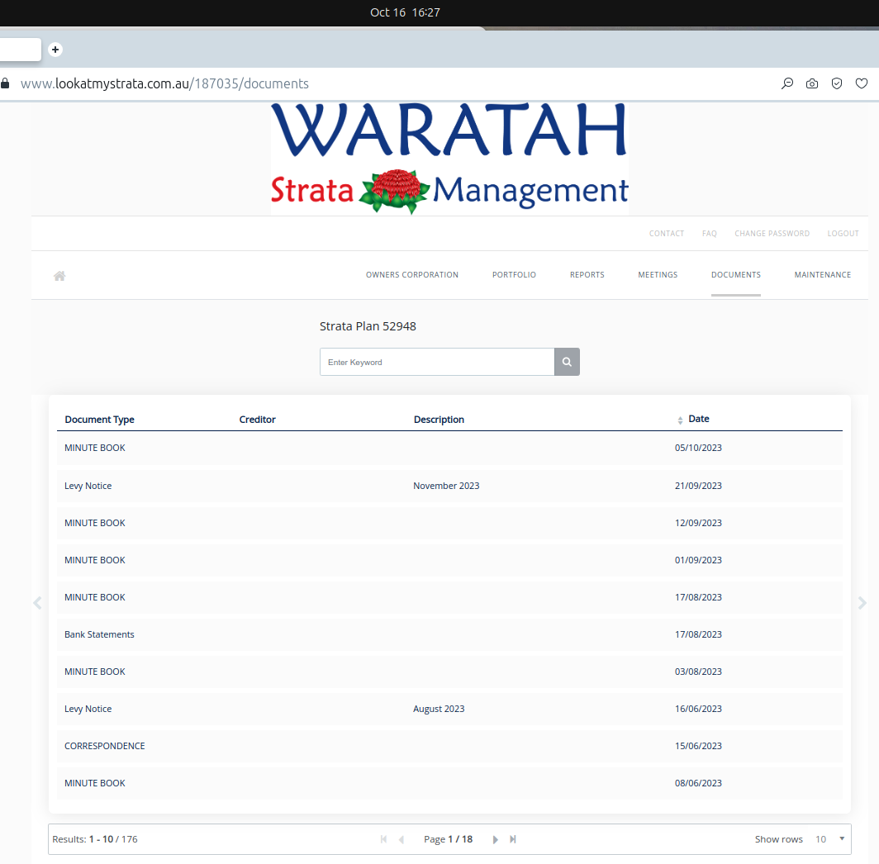879x864 pixels.
Task: Click the Strata Plan 52948 heading
Action: point(368,326)
